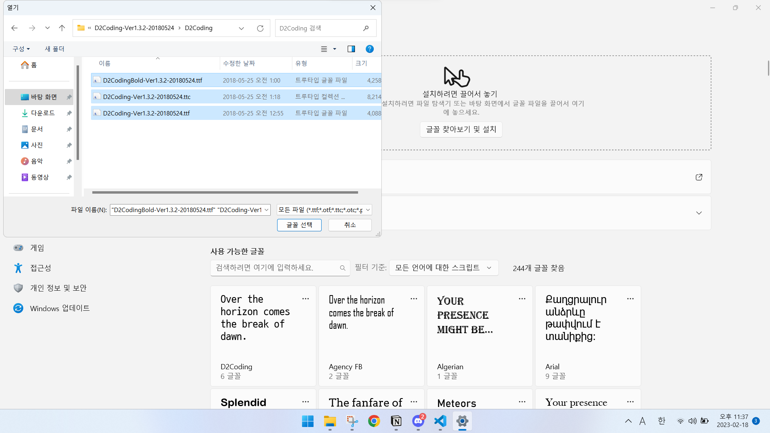
Task: Click the Back navigation arrow
Action: (x=14, y=28)
